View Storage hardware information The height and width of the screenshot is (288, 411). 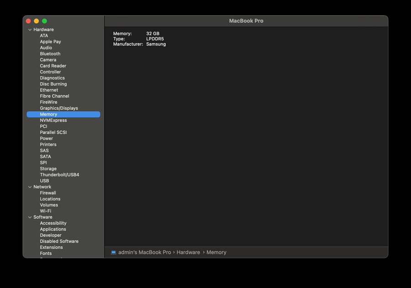coord(48,169)
